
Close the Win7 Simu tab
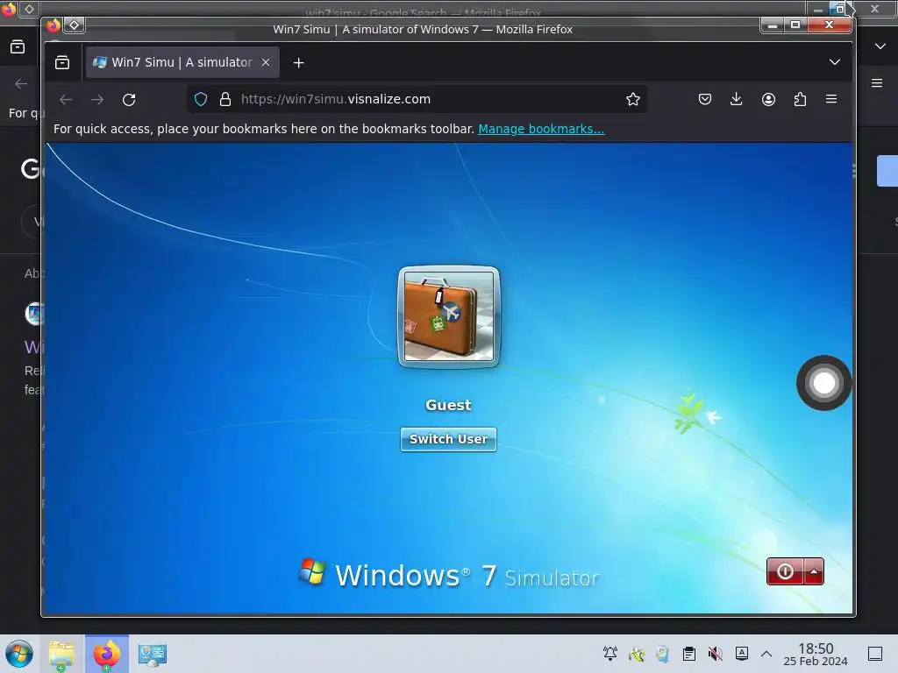coord(266,62)
